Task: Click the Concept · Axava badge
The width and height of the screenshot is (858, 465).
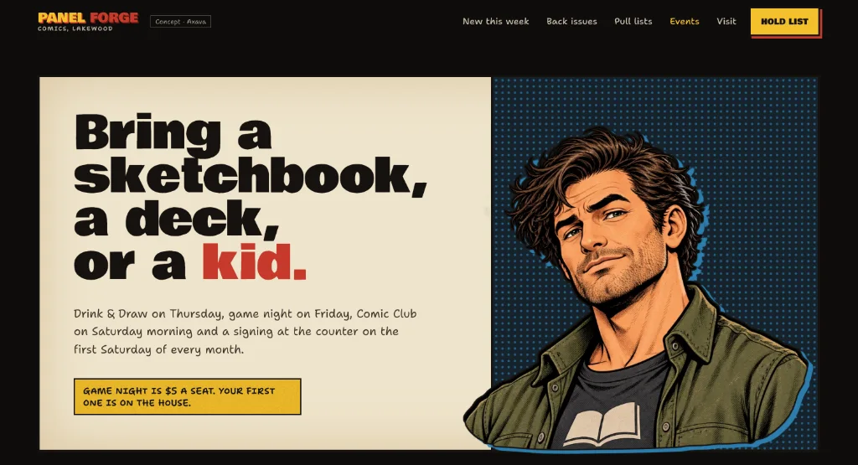Action: click(x=181, y=21)
